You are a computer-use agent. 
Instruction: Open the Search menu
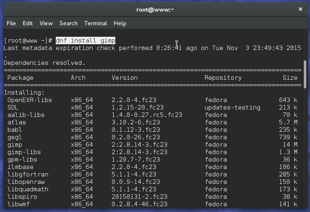point(68,23)
